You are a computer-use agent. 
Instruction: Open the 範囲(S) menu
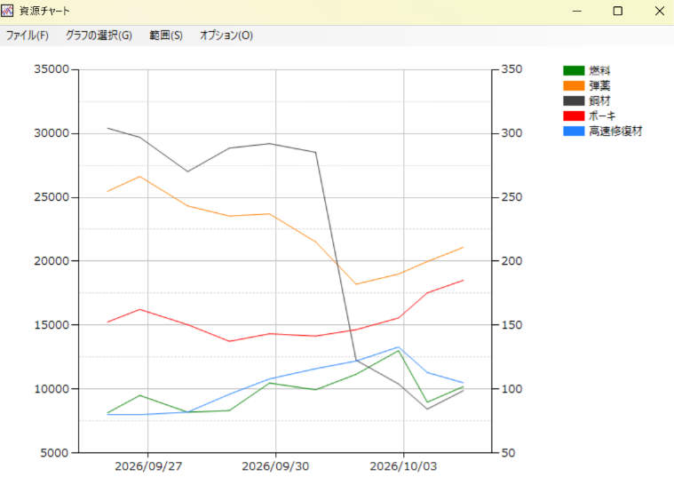pos(166,36)
